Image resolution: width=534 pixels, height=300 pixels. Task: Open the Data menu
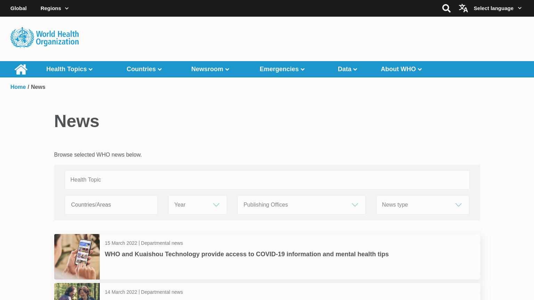pyautogui.click(x=348, y=69)
